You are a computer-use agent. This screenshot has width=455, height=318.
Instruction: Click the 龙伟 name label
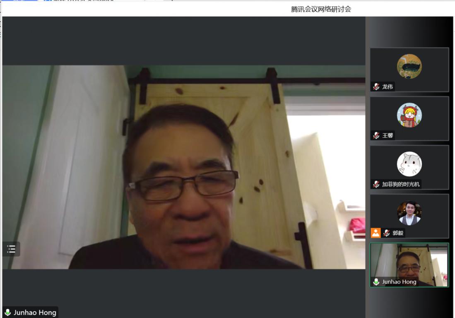coord(388,87)
